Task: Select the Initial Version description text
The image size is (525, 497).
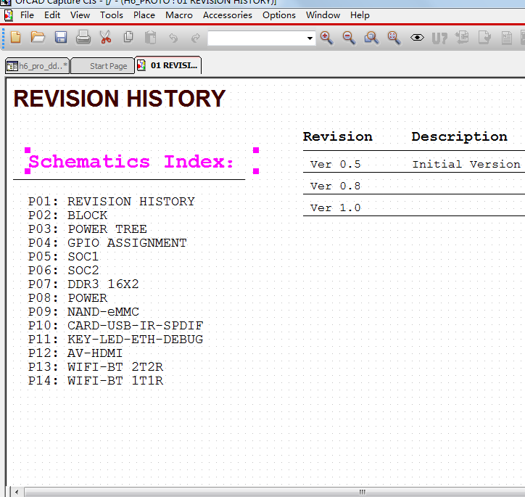Action: pos(466,165)
